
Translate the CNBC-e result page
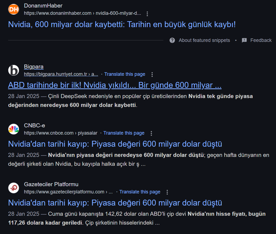[x=124, y=133]
